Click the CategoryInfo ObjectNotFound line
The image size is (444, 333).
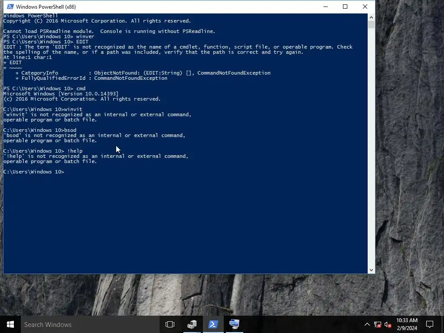[143, 73]
